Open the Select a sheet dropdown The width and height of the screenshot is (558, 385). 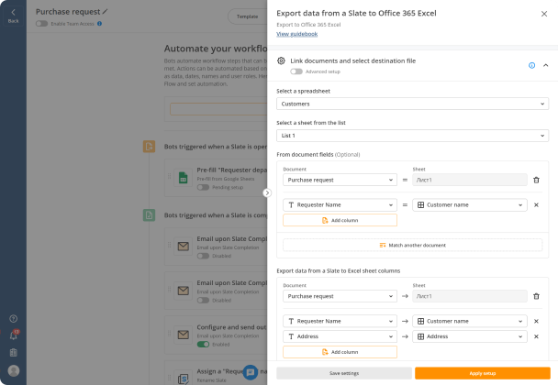pyautogui.click(x=412, y=136)
